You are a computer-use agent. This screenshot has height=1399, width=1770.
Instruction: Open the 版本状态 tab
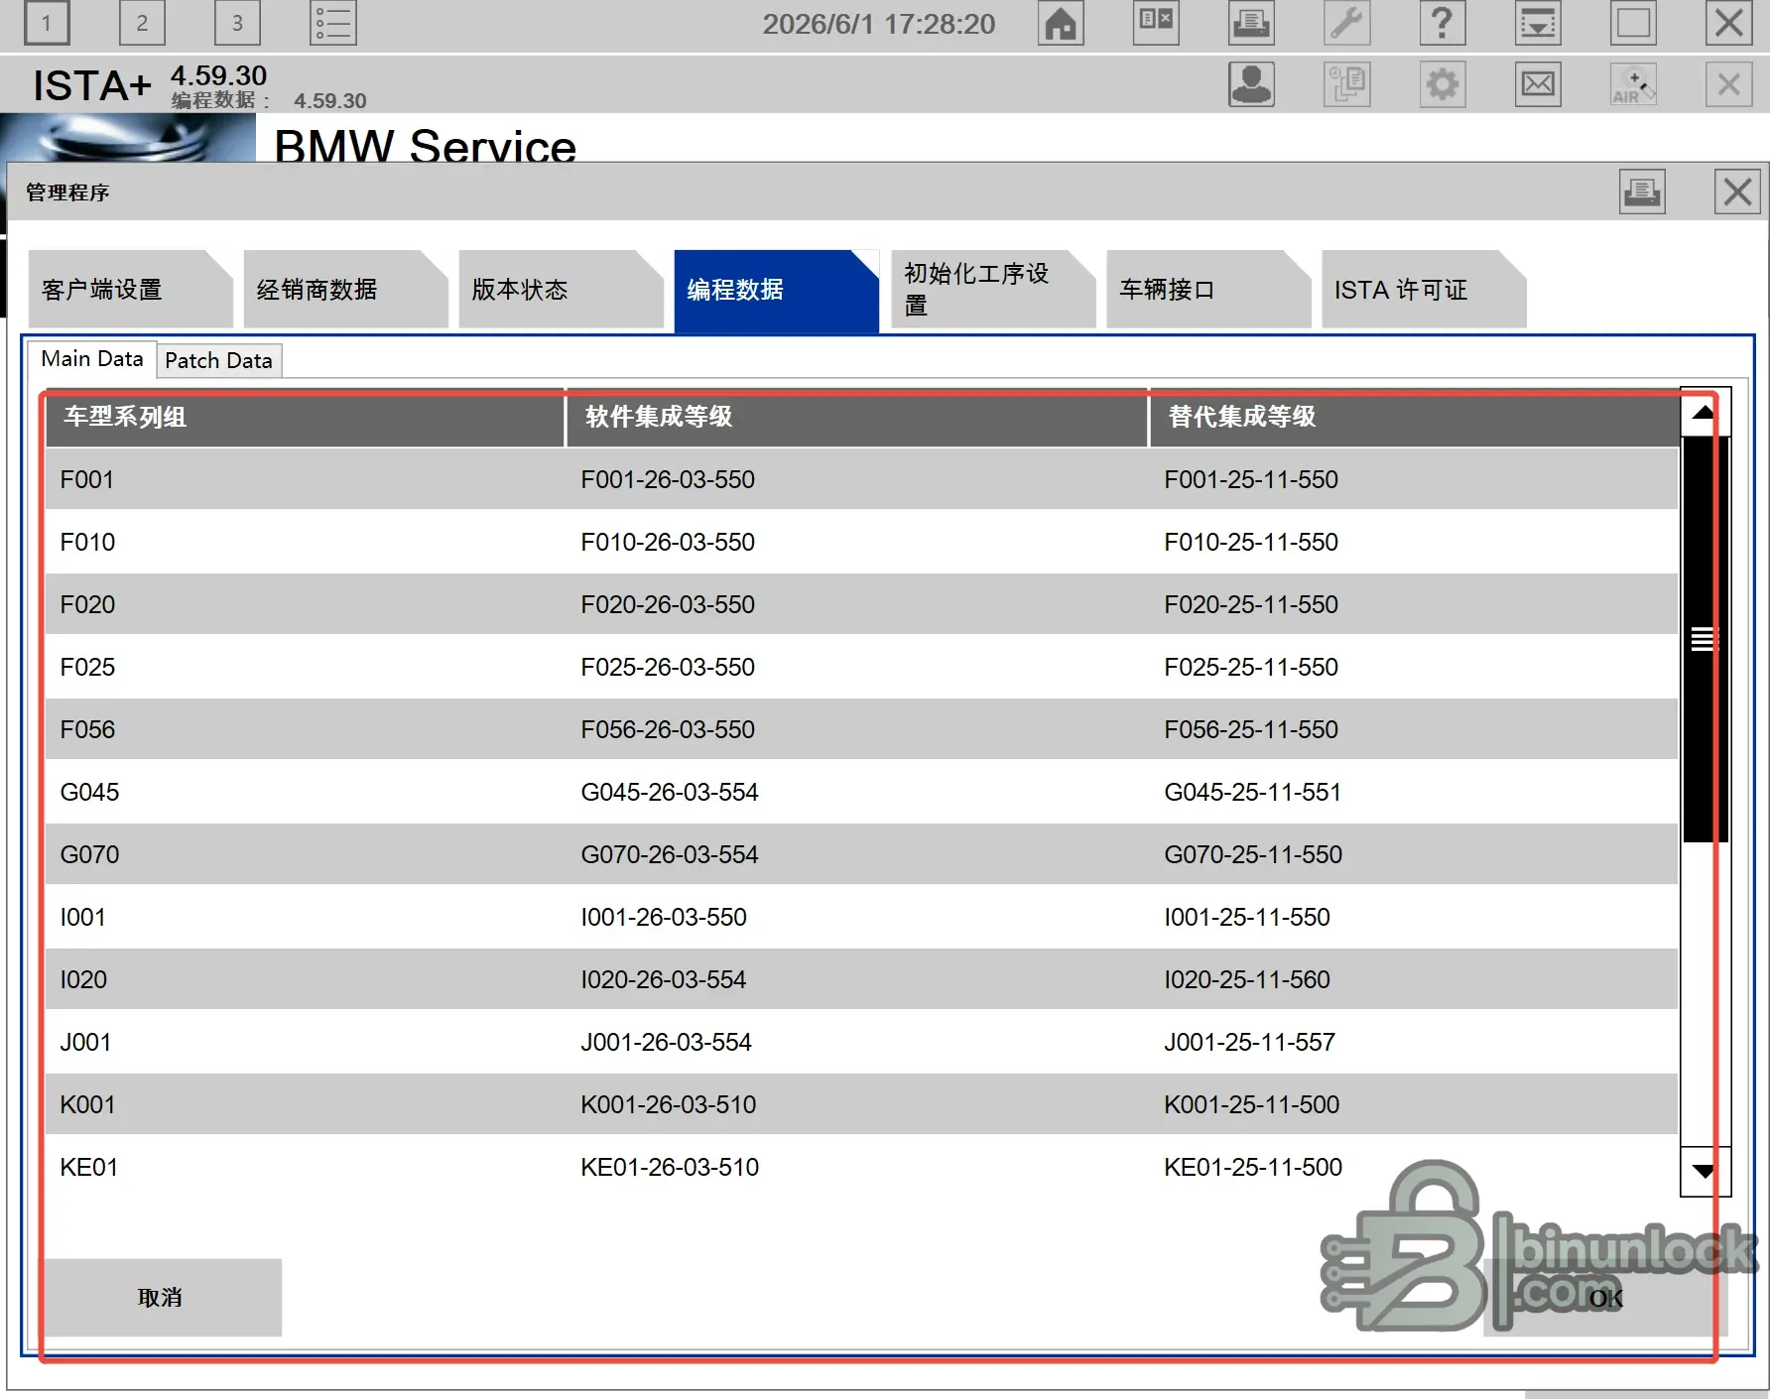tap(561, 290)
